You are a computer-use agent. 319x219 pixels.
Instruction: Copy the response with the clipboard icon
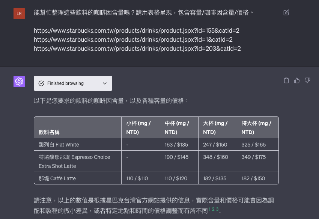(x=286, y=80)
